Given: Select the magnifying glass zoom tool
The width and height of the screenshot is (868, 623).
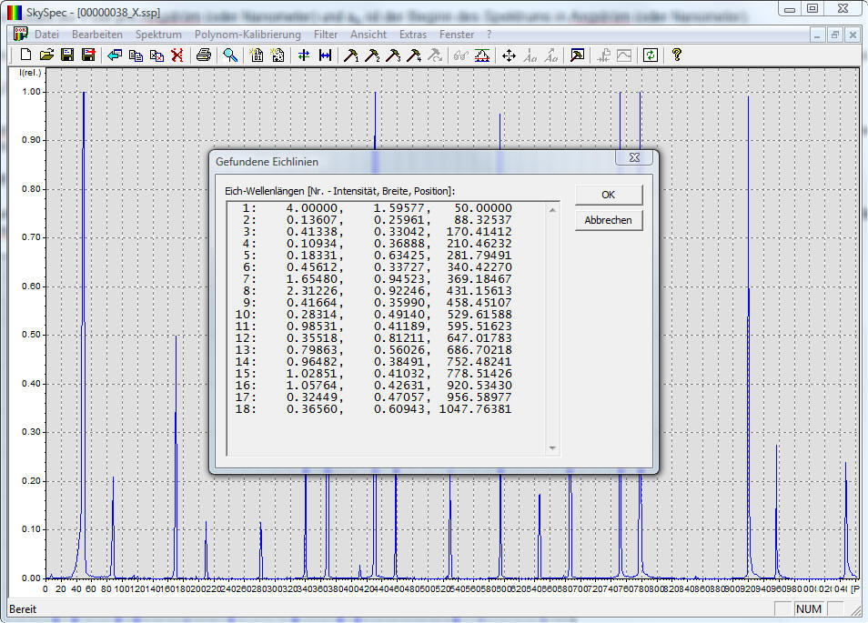Looking at the screenshot, I should coord(231,55).
